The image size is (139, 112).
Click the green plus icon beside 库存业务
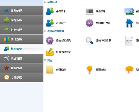[x=7, y=20]
